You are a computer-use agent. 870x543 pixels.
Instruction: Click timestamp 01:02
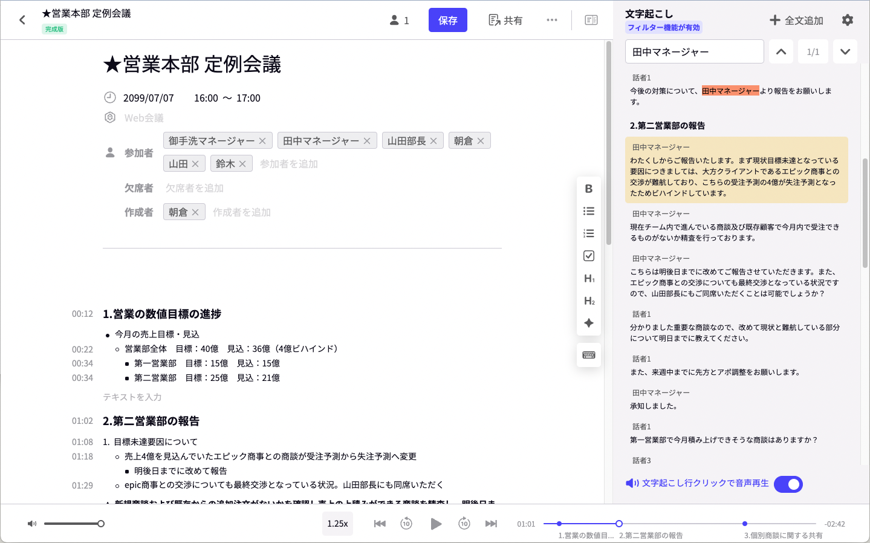[82, 421]
